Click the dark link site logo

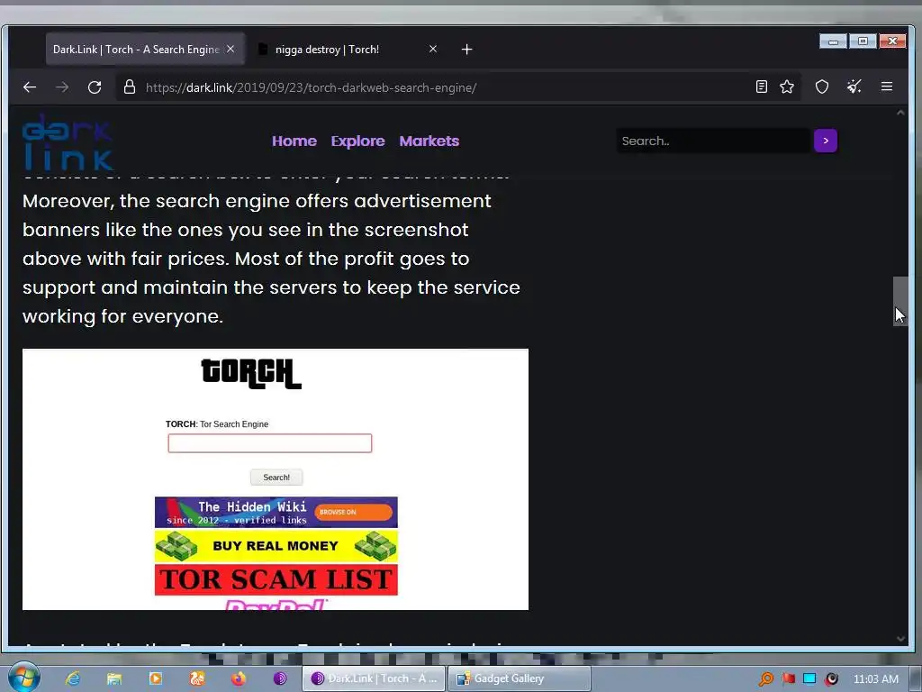(x=67, y=141)
